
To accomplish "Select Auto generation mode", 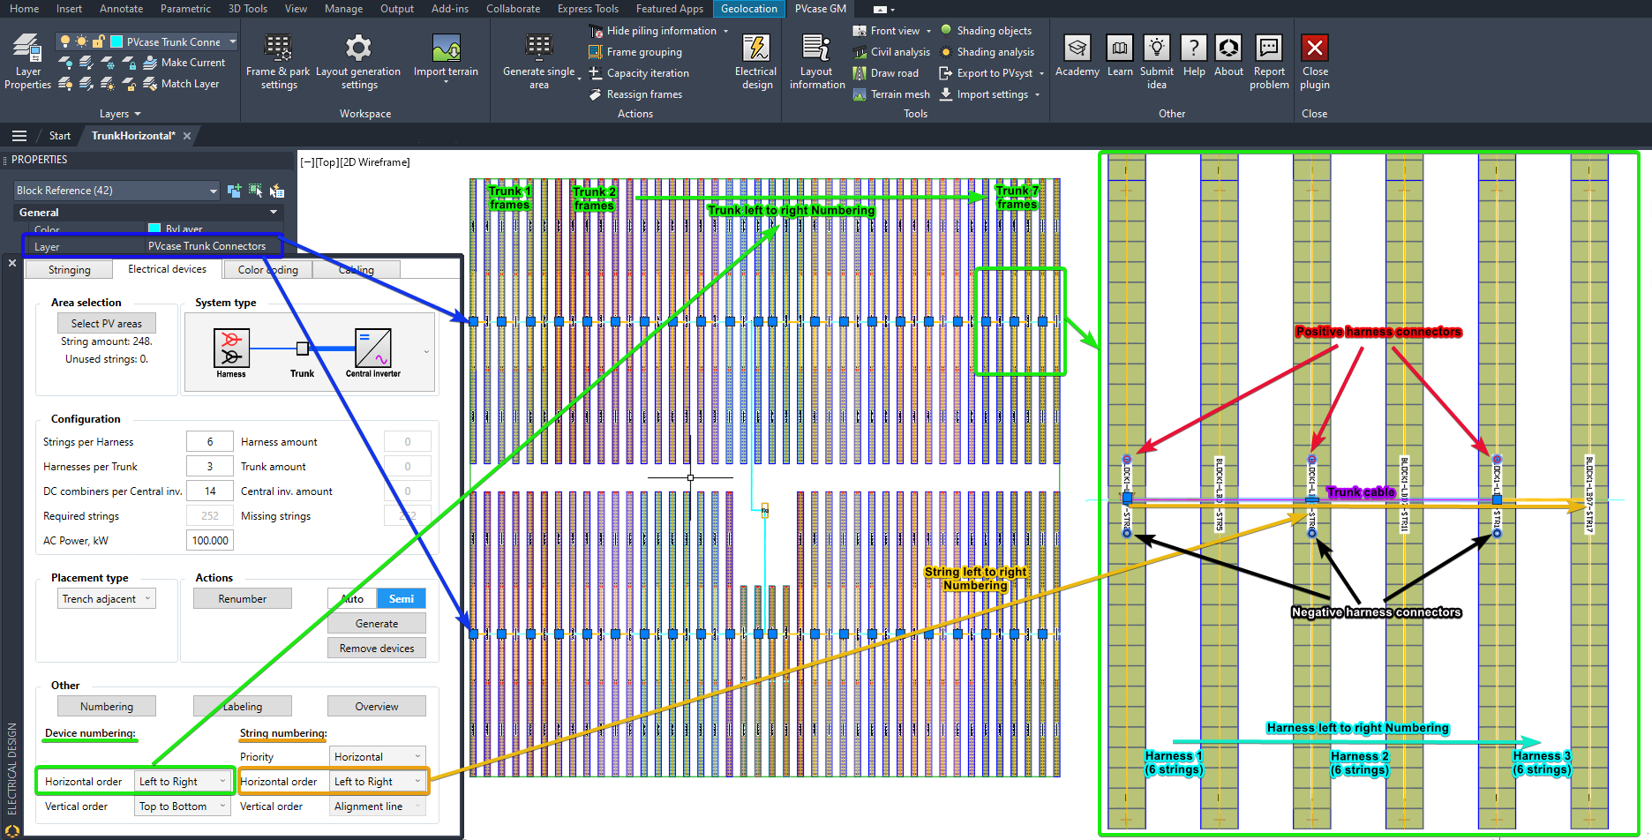I will pos(352,598).
